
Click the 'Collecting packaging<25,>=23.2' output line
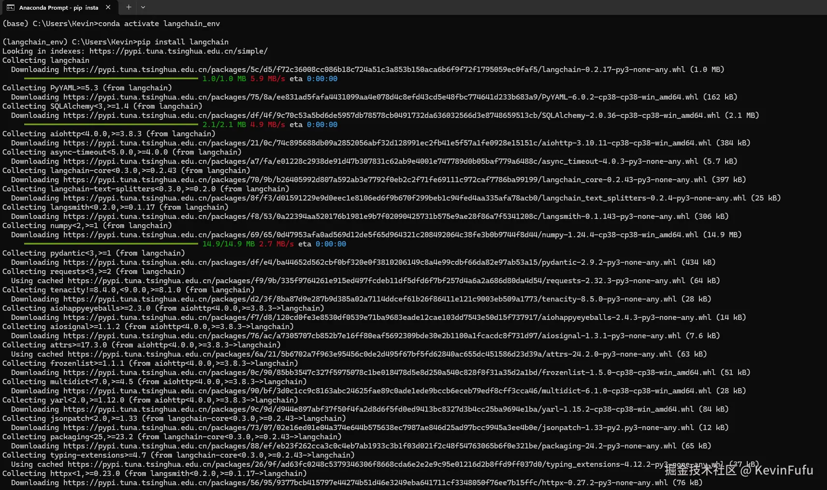(x=172, y=437)
